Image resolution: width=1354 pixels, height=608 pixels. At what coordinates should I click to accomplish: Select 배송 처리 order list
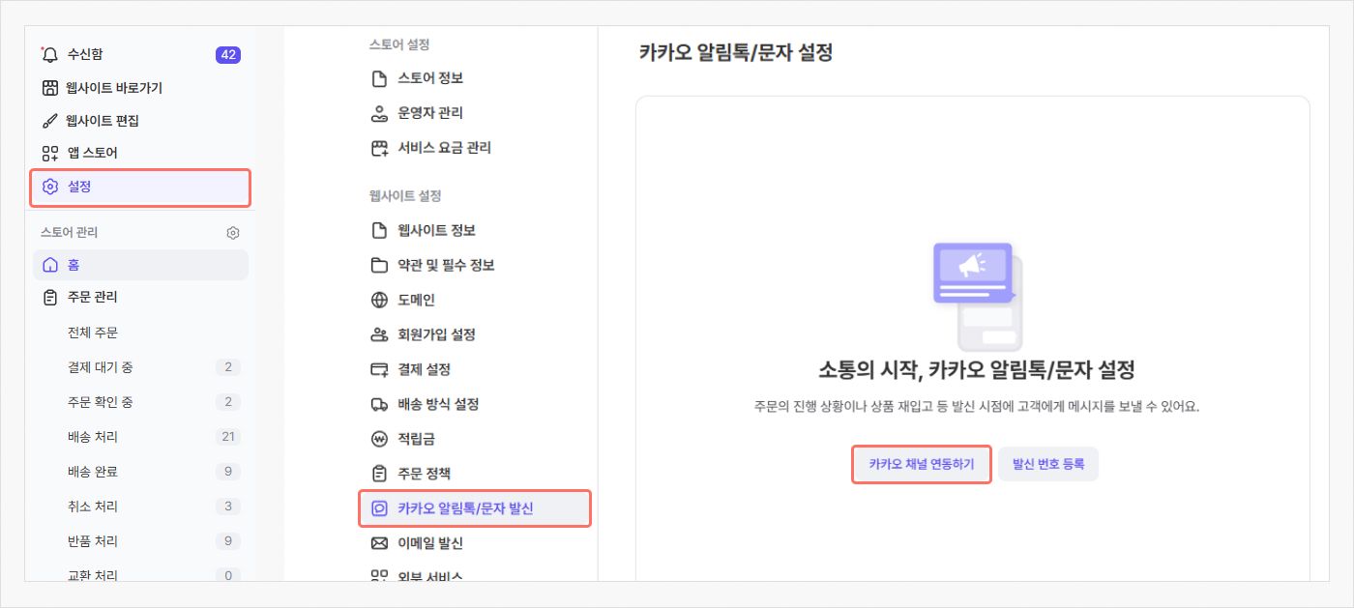[93, 437]
